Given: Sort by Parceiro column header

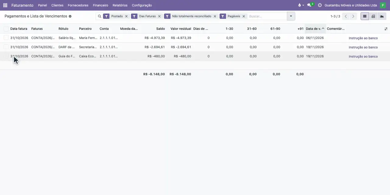Looking at the screenshot, I should (85, 29).
